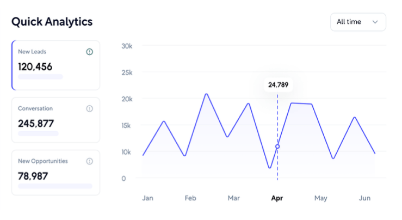Click the Conversation info icon
Viewport: 402px width, 220px height.
click(x=90, y=109)
